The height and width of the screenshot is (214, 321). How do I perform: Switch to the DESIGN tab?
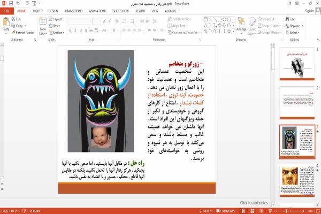53,11
